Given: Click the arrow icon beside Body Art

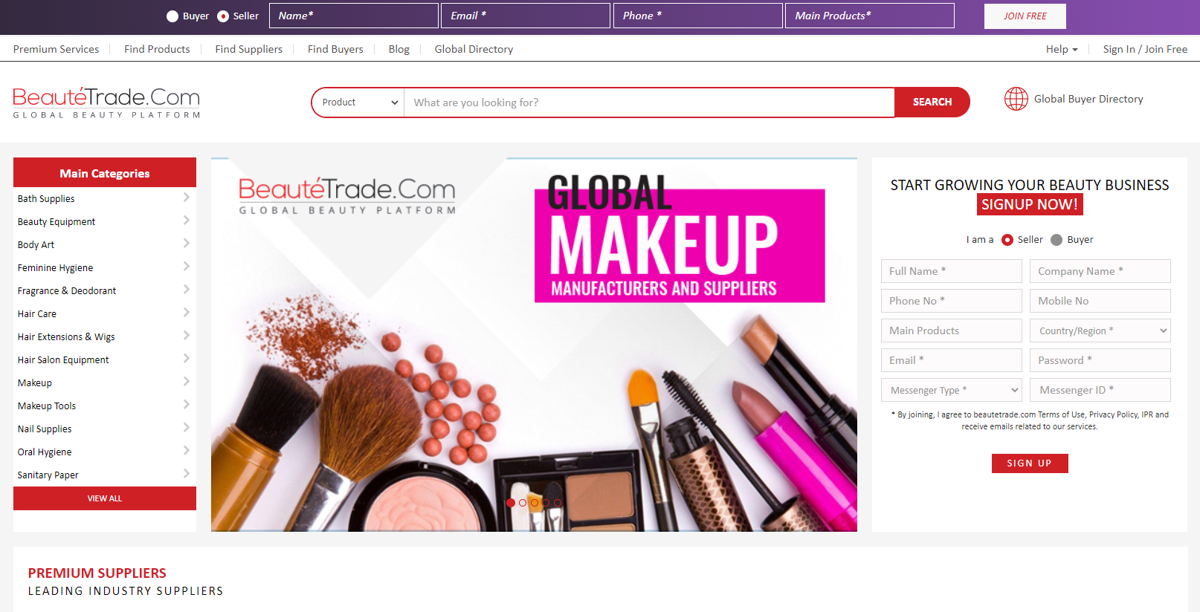Looking at the screenshot, I should (x=186, y=244).
